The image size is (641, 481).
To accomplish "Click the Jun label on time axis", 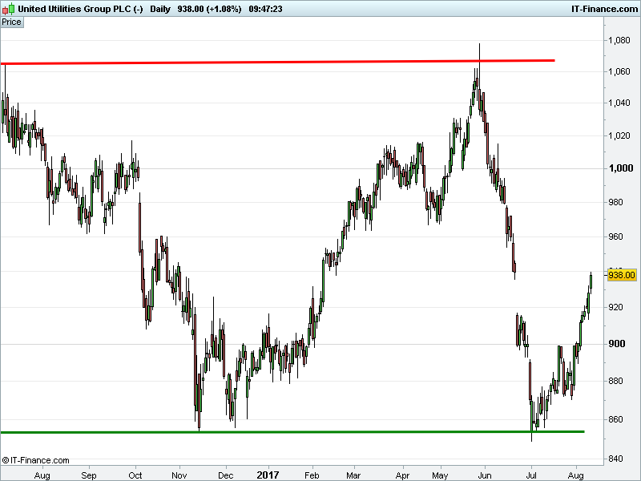I will (485, 475).
